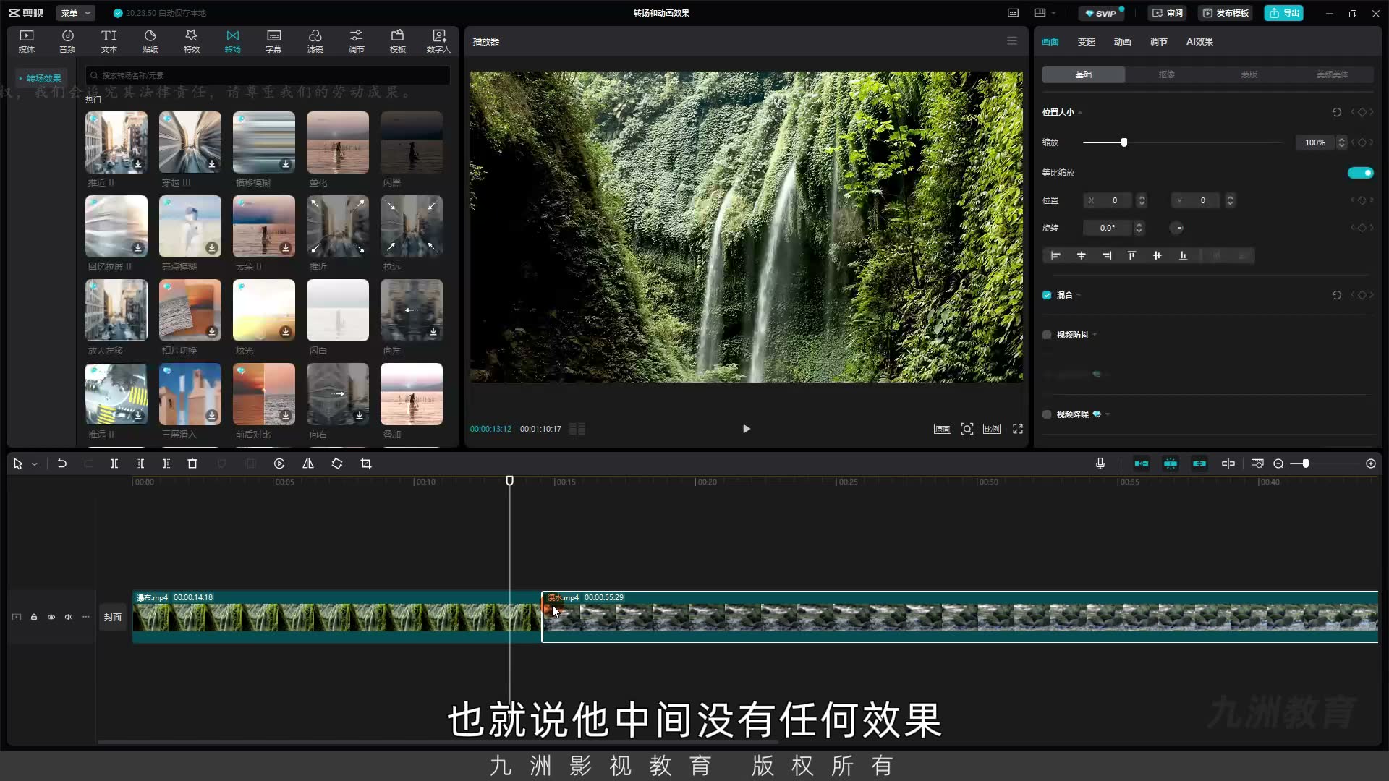Screen dimensions: 1389x781
Task: Open the 菜单 dropdown menu
Action: pyautogui.click(x=76, y=13)
